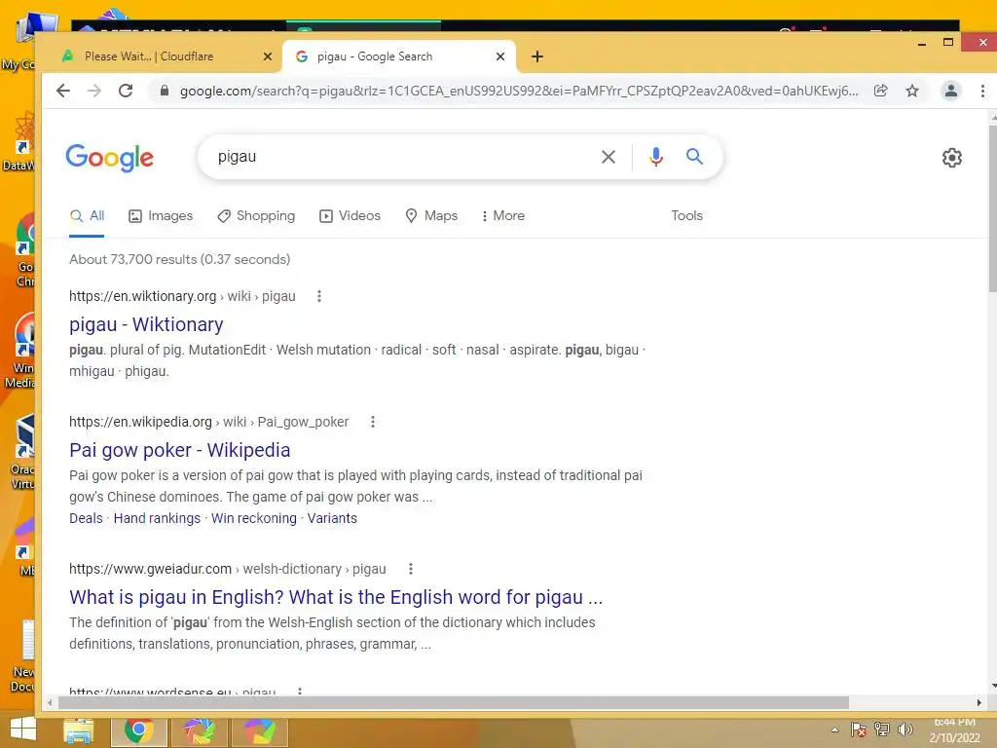Open a new tab with plus button
This screenshot has height=748, width=997.
(x=537, y=56)
